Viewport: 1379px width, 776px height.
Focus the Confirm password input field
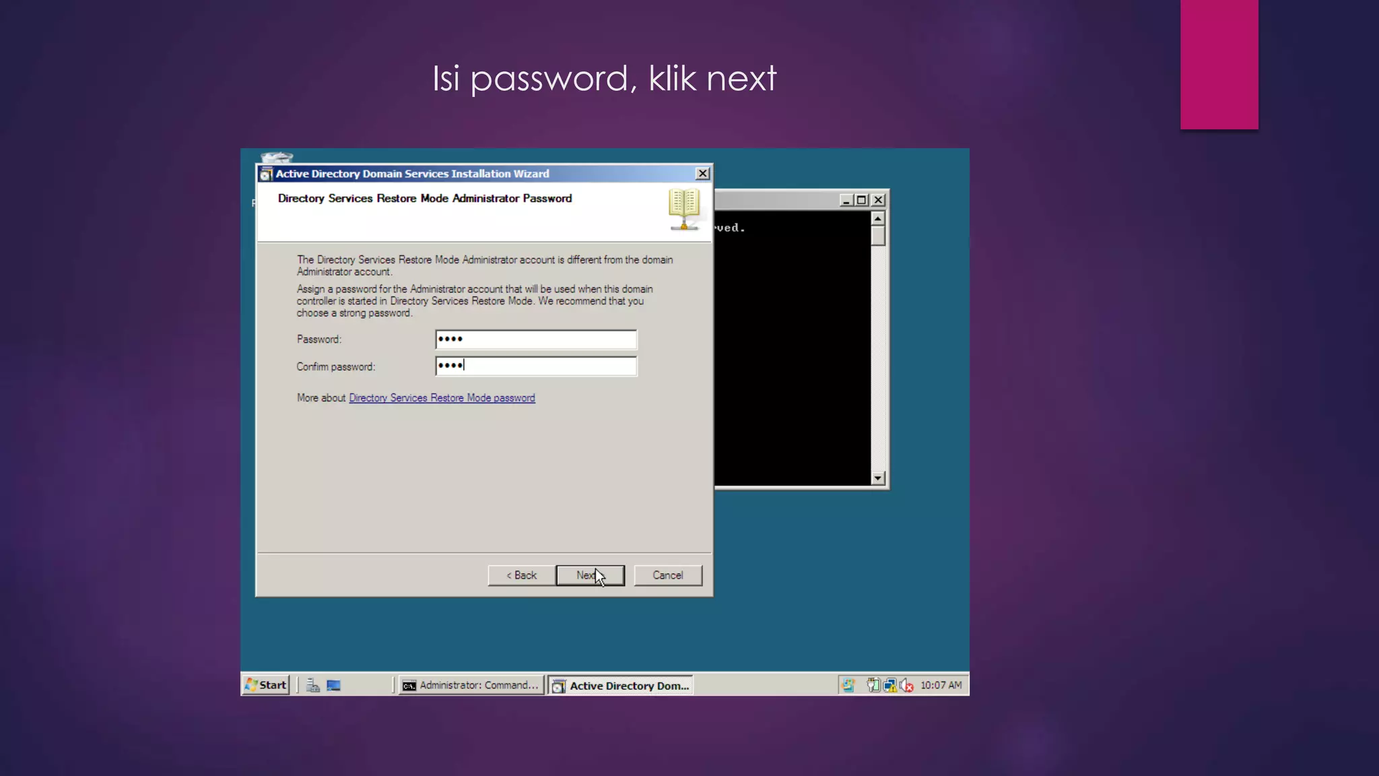click(535, 366)
